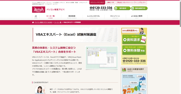The image size is (181, 94).
Task: Open the レッスンスタイル navigation menu
Action: click(93, 17)
